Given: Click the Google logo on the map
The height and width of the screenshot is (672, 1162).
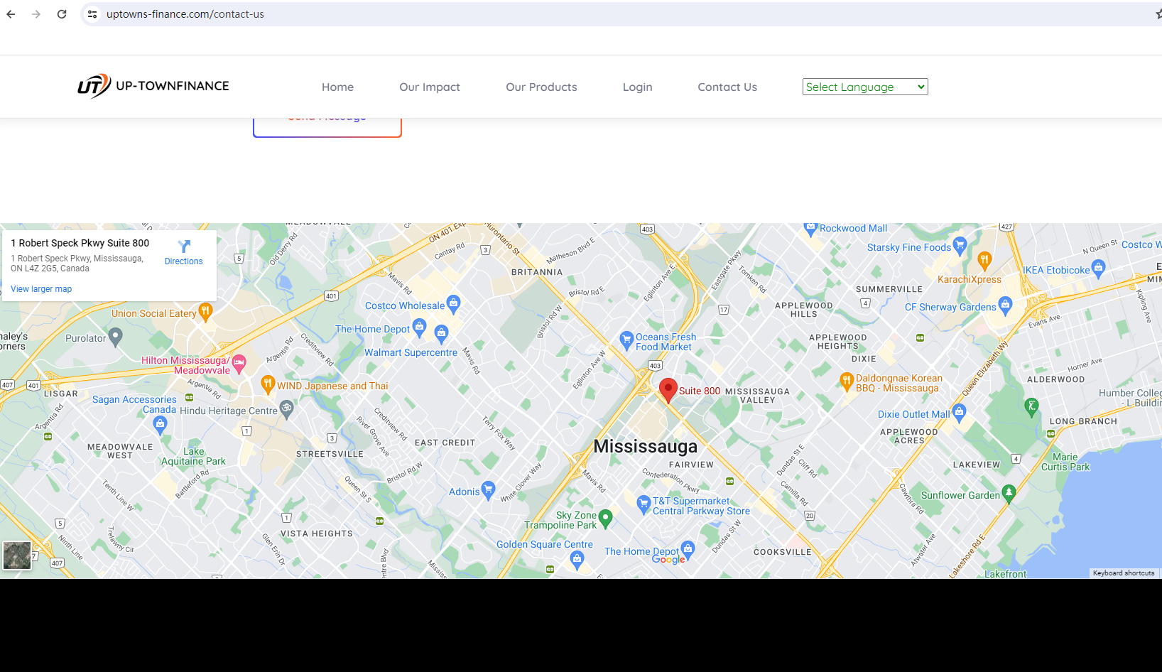Looking at the screenshot, I should tap(668, 559).
